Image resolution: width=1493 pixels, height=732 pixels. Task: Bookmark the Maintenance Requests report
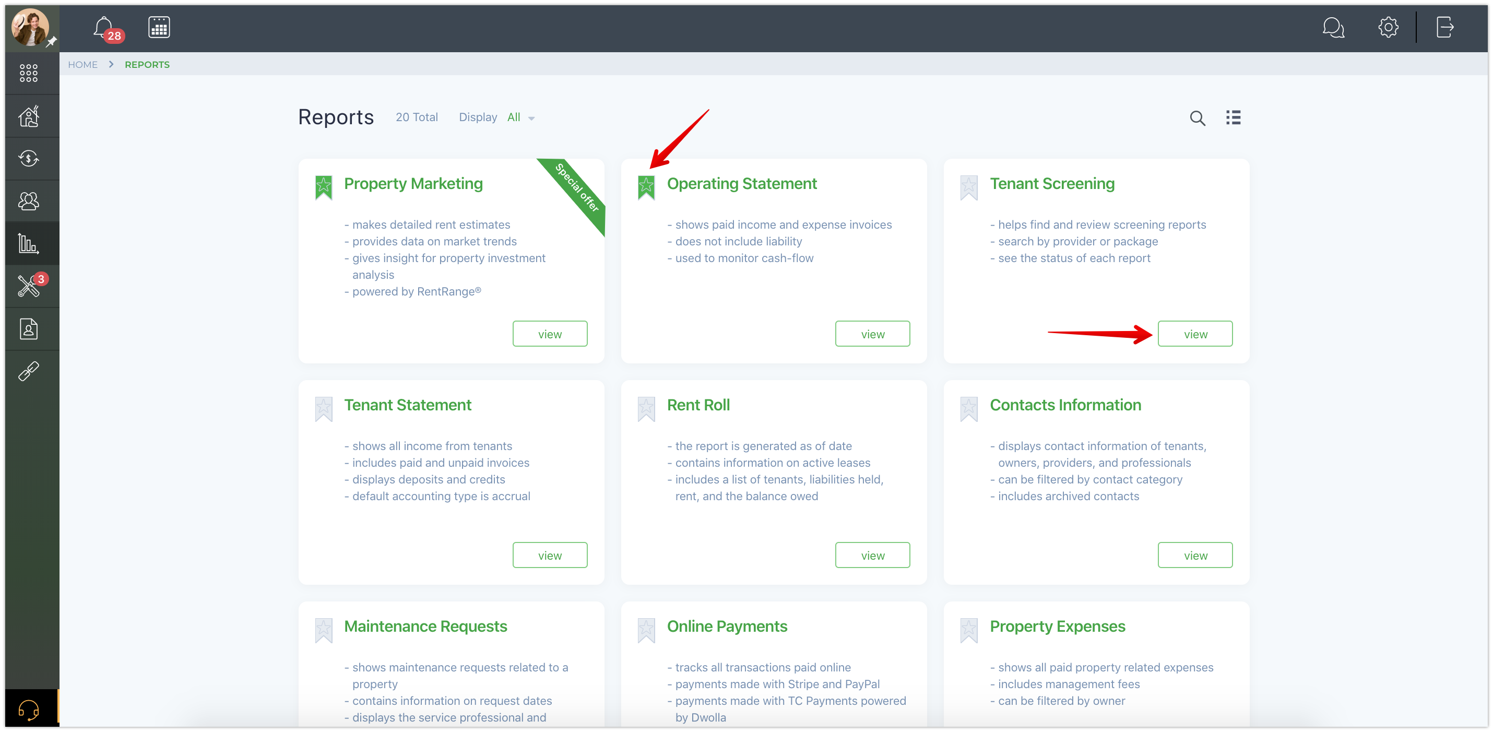click(324, 631)
